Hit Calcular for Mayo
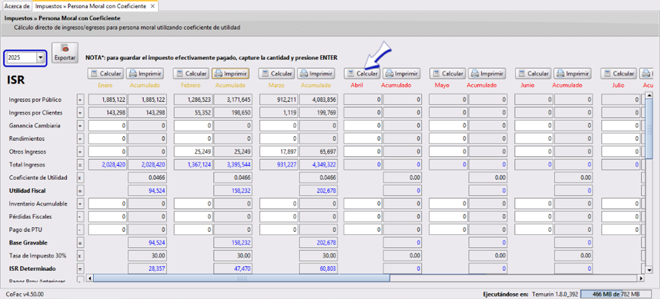The width and height of the screenshot is (660, 299). click(448, 74)
